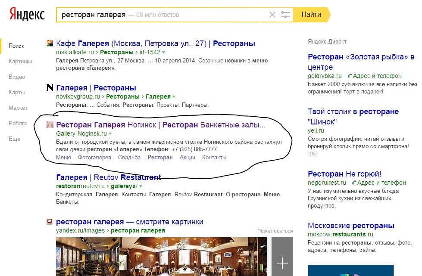Open Меню sitelink under Ногинск result
Image resolution: width=422 pixels, height=276 pixels.
(x=63, y=158)
